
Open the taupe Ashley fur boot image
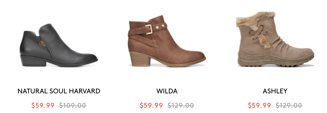point(275,39)
